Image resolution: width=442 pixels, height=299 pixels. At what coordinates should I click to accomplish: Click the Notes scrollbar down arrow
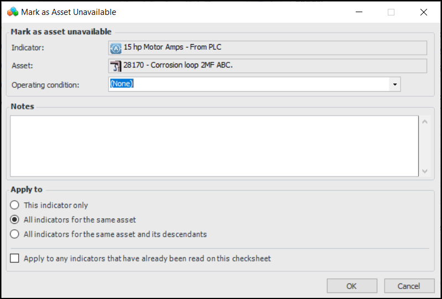coord(424,171)
